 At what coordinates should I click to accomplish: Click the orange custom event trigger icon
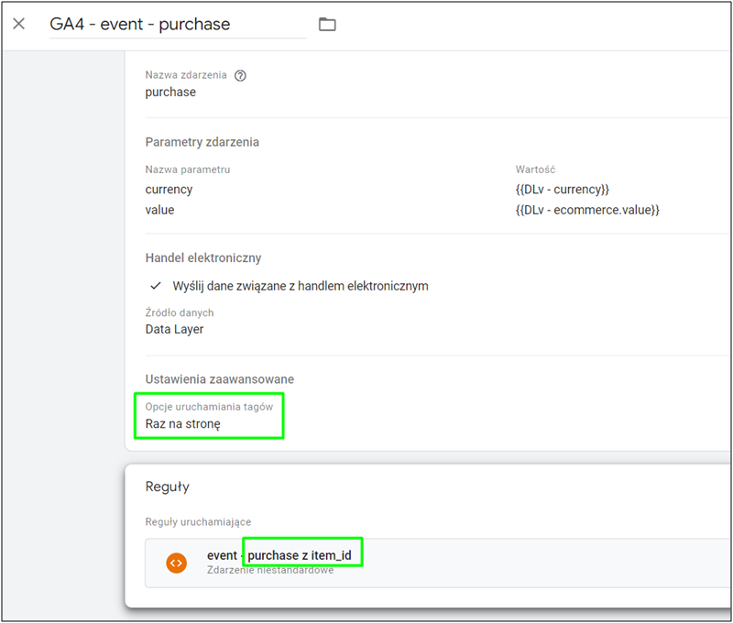(177, 563)
